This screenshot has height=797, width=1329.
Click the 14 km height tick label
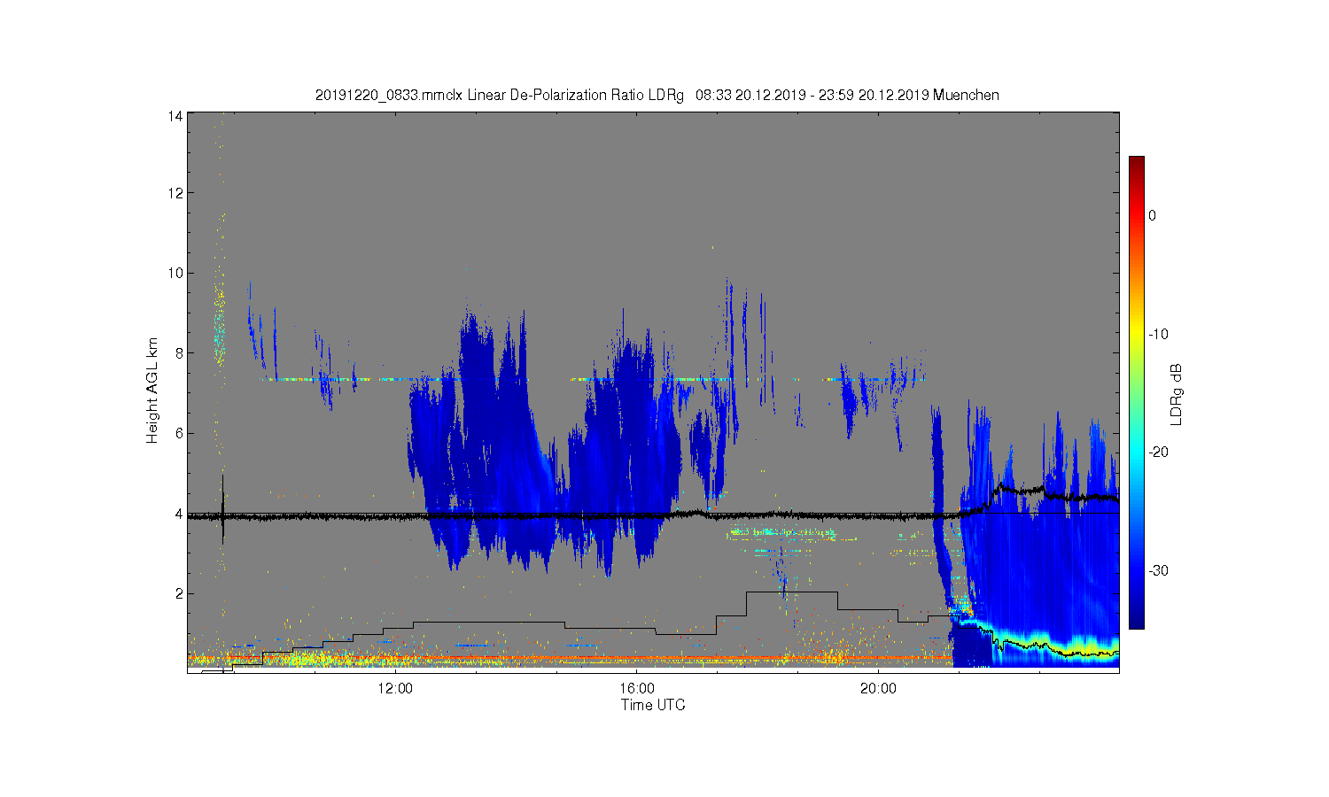tap(175, 116)
